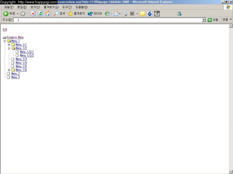The height and width of the screenshot is (174, 233).
Task: Open the Menu 1/1 link
Action: coord(21,45)
